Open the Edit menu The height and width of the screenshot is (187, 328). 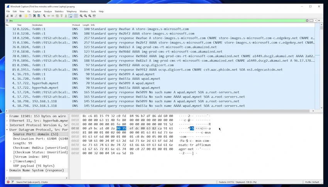(15, 12)
